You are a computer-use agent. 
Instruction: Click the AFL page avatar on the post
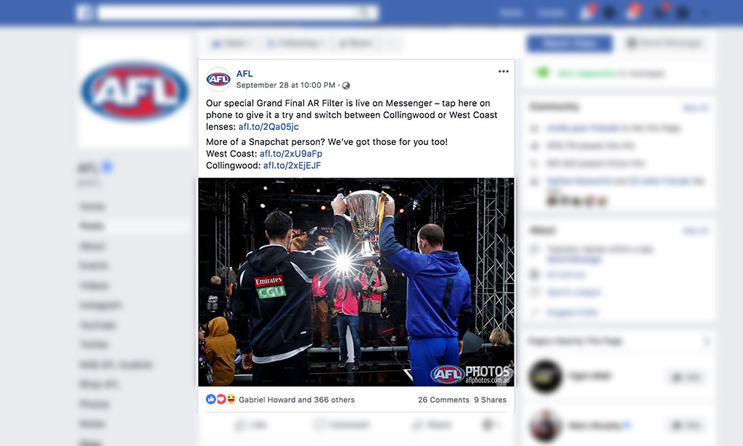point(218,79)
